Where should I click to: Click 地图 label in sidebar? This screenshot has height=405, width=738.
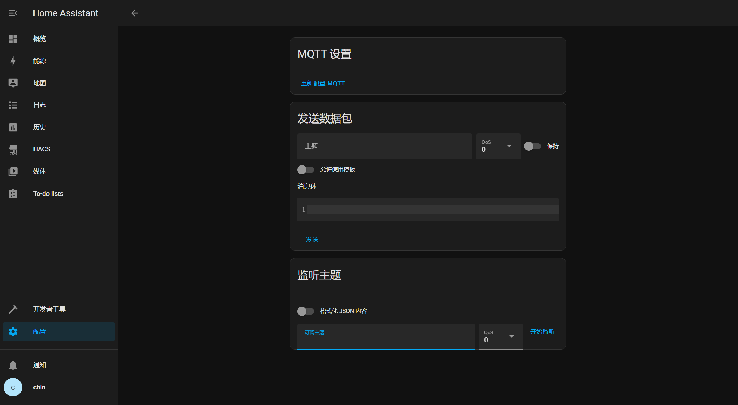tap(40, 83)
